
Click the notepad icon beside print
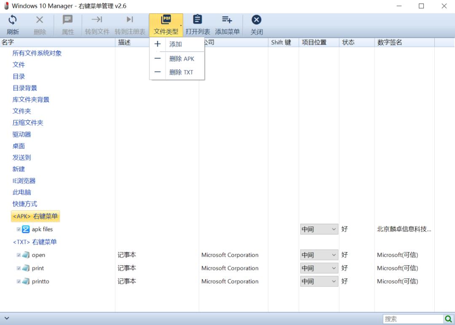coord(26,268)
